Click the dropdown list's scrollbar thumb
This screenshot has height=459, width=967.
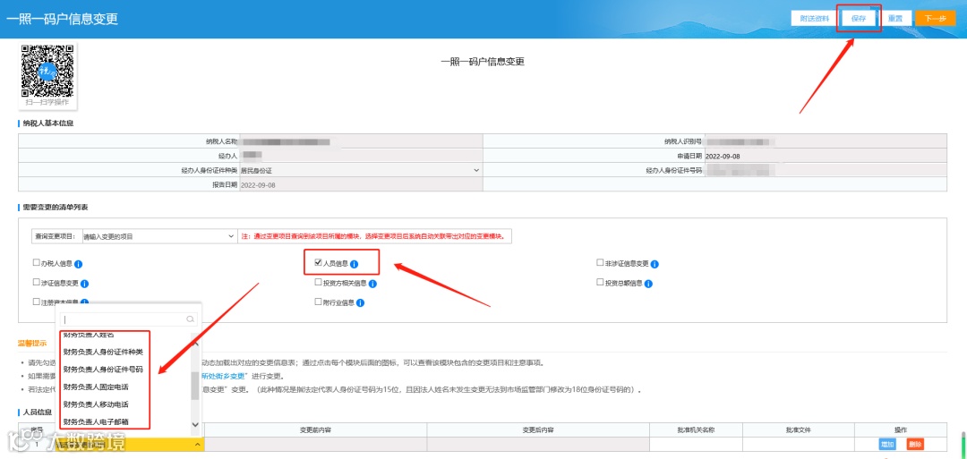click(x=195, y=386)
